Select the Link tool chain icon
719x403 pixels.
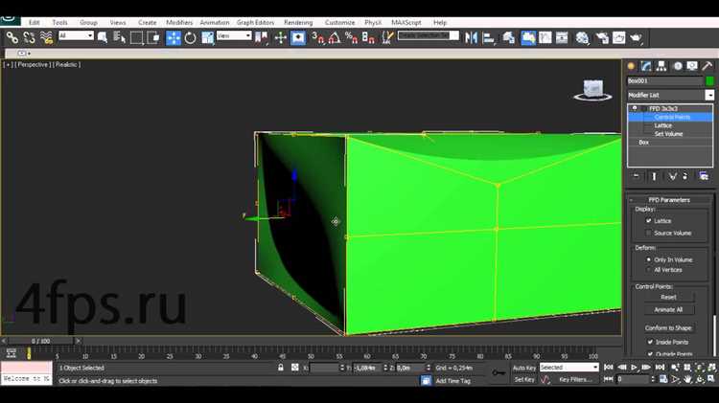pos(12,37)
